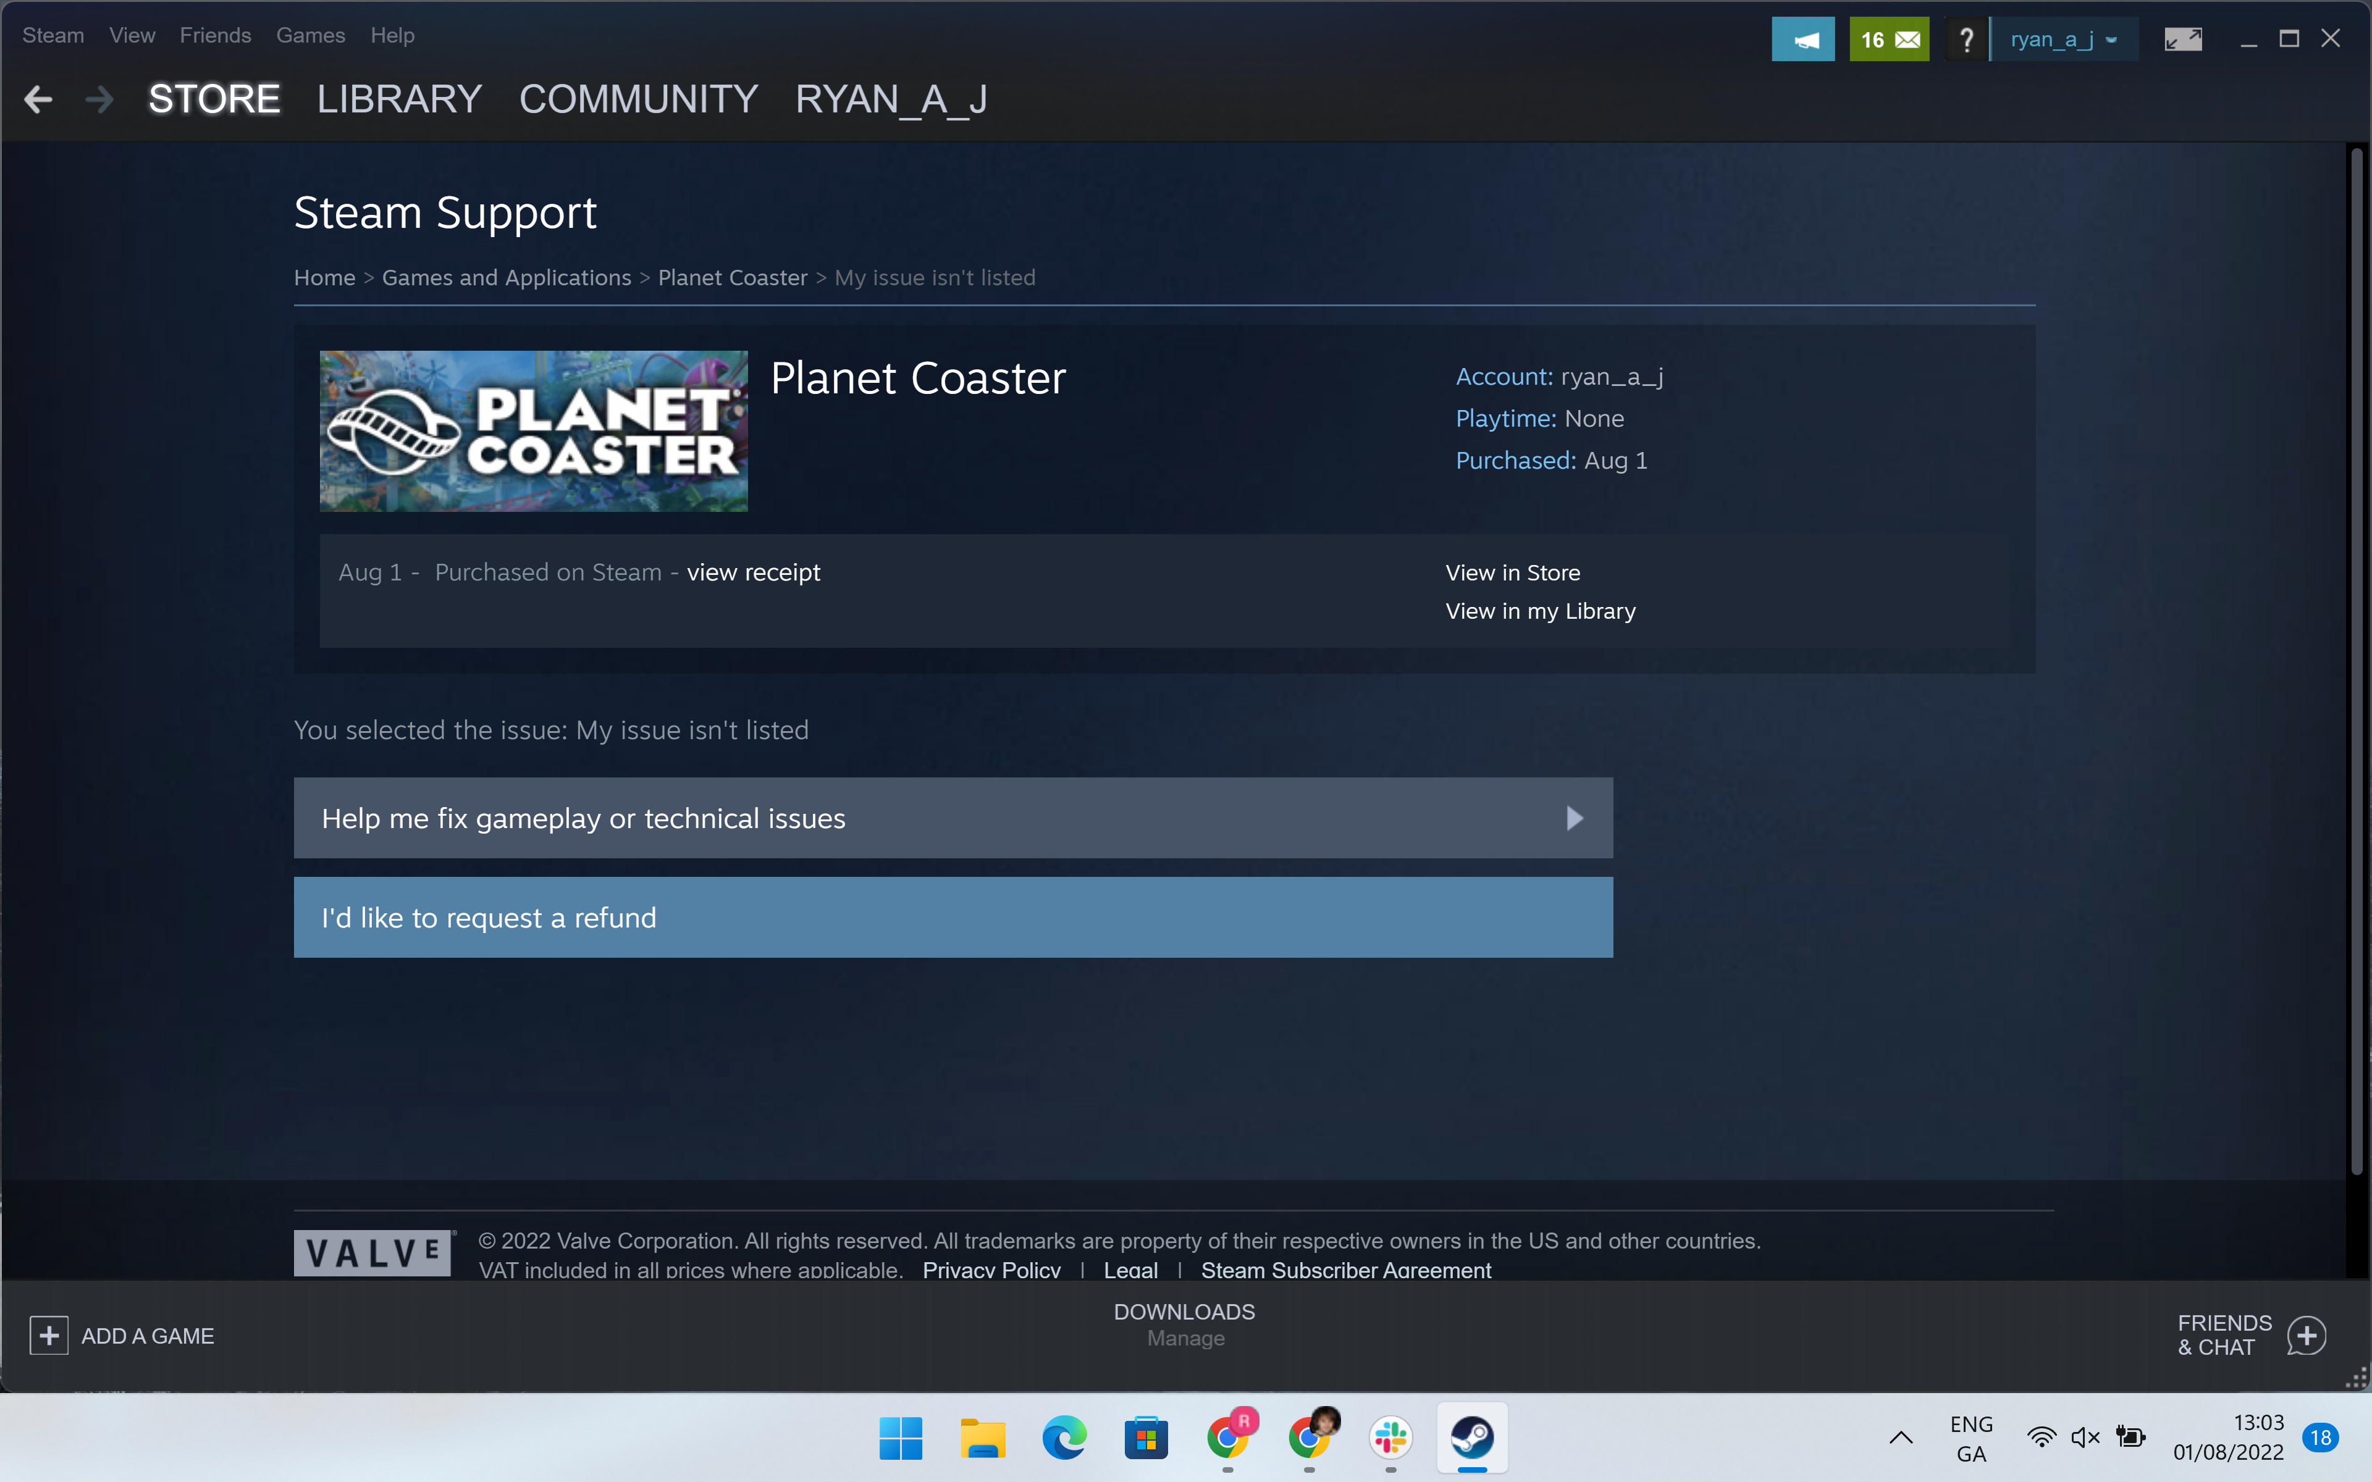Open Planet Coaster breadcrumb link
The width and height of the screenshot is (2372, 1482).
[x=732, y=277]
